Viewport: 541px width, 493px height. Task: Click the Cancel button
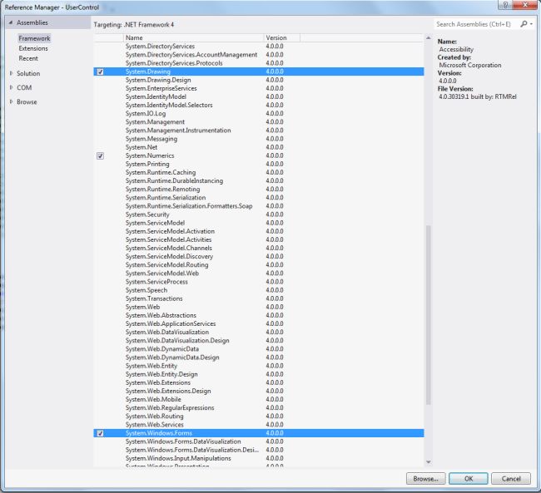coord(511,479)
